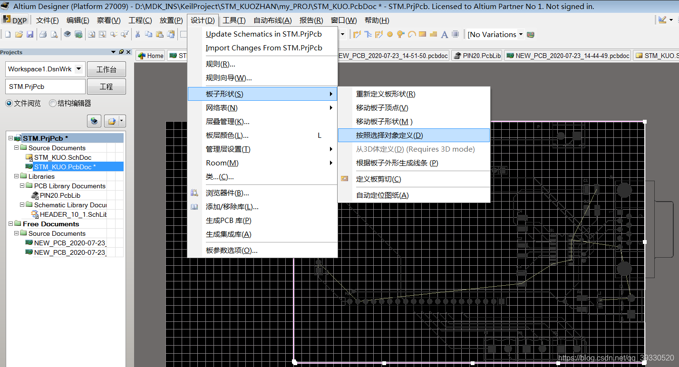This screenshot has height=367, width=679.
Task: Open the [No Variations] dropdown
Action: [x=521, y=34]
